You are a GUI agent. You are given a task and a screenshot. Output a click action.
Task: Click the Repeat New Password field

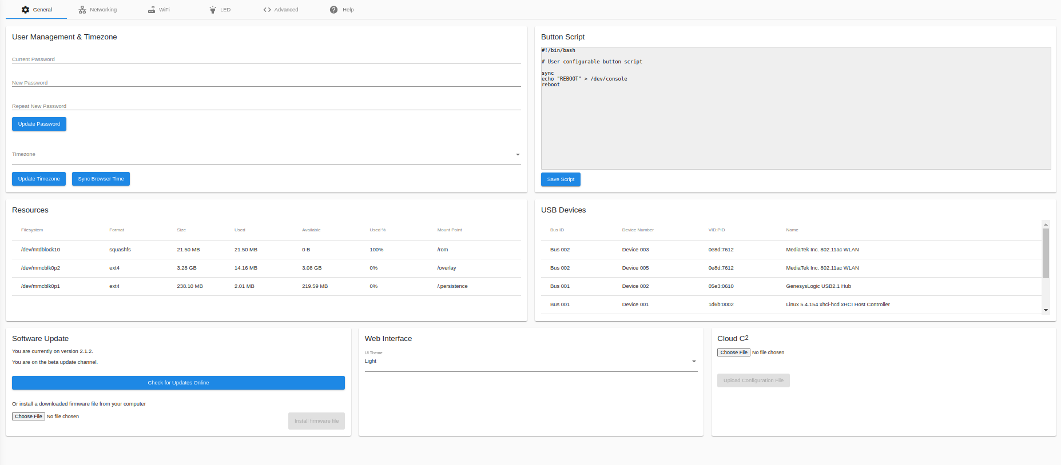click(267, 106)
